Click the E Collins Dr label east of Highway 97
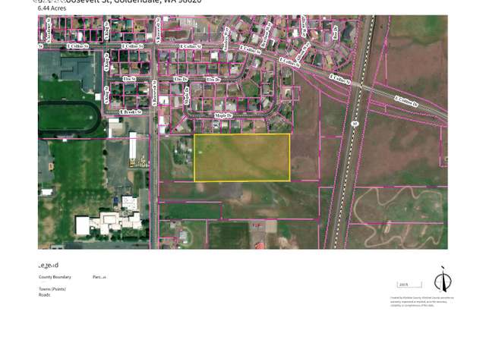 [x=406, y=102]
